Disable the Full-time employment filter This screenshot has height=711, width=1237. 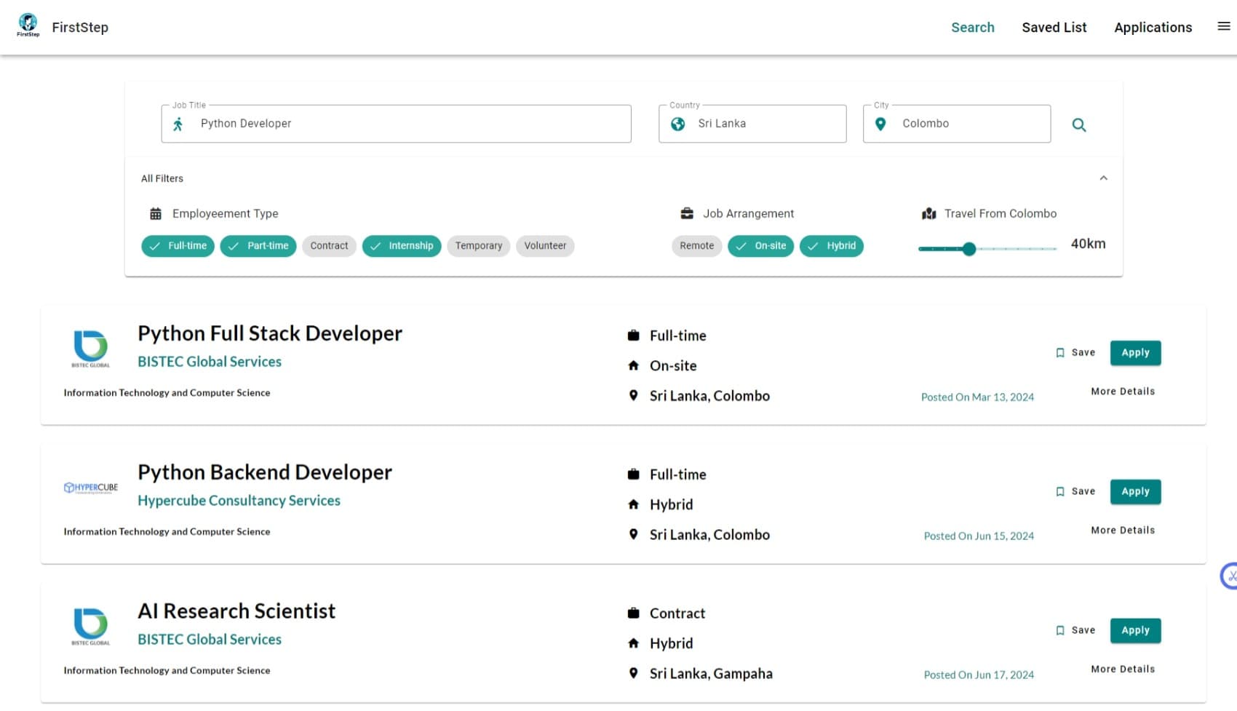178,246
